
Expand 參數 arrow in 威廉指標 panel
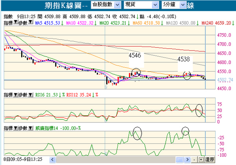click(x=31, y=128)
